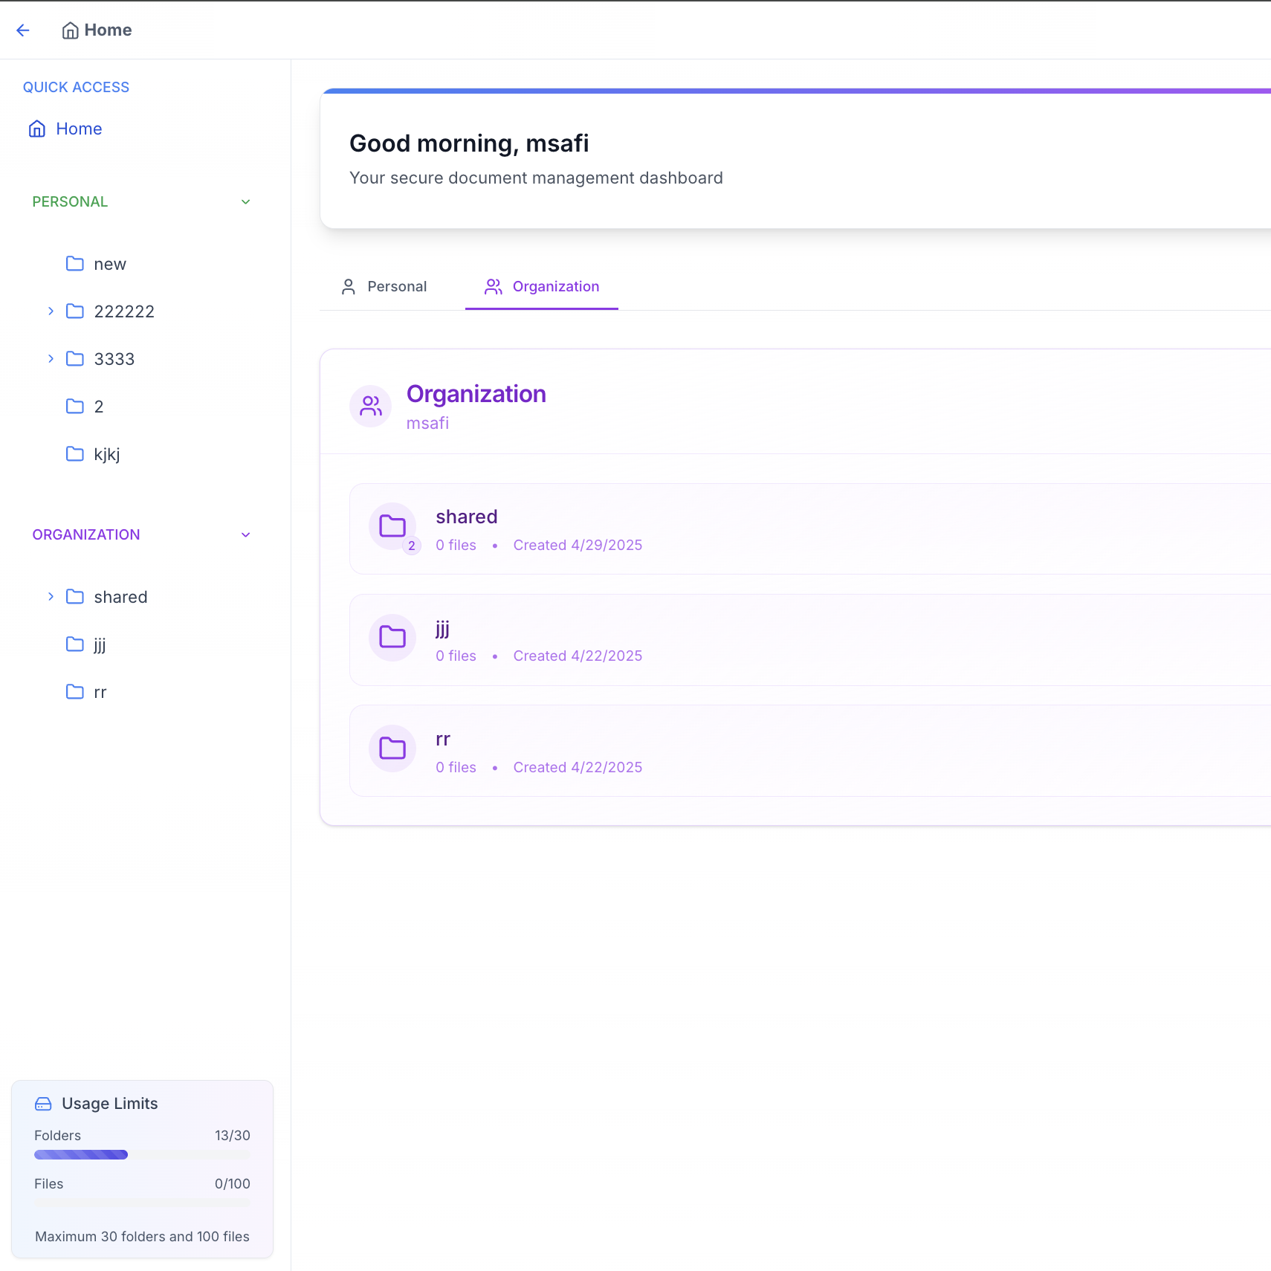The height and width of the screenshot is (1271, 1271).
Task: Click the back arrow icon
Action: [x=23, y=30]
